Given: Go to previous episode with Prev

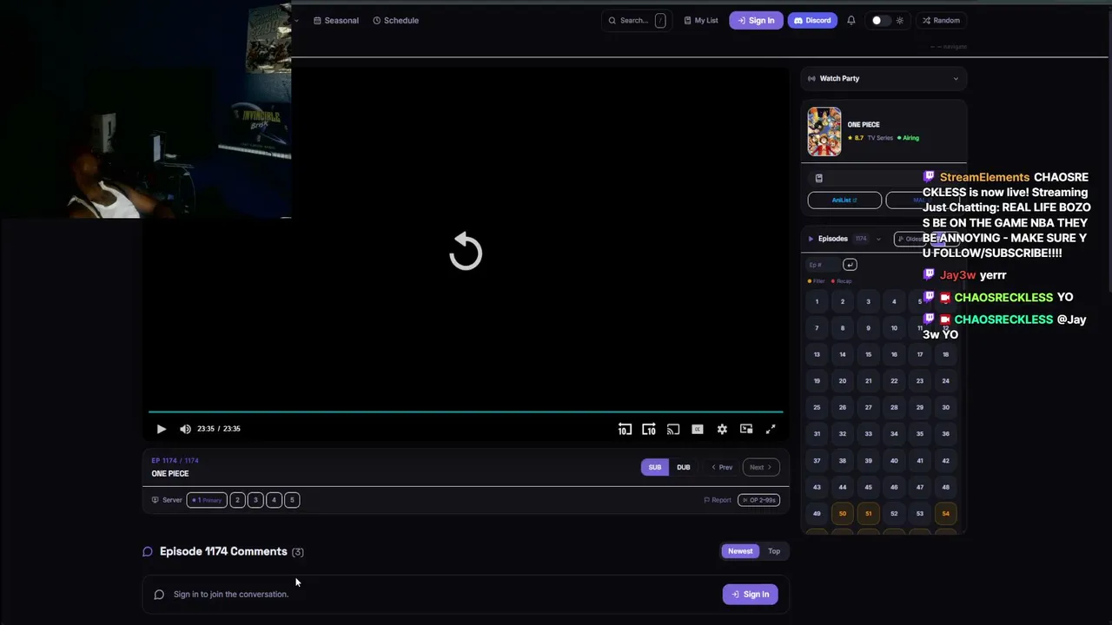Looking at the screenshot, I should click(722, 467).
